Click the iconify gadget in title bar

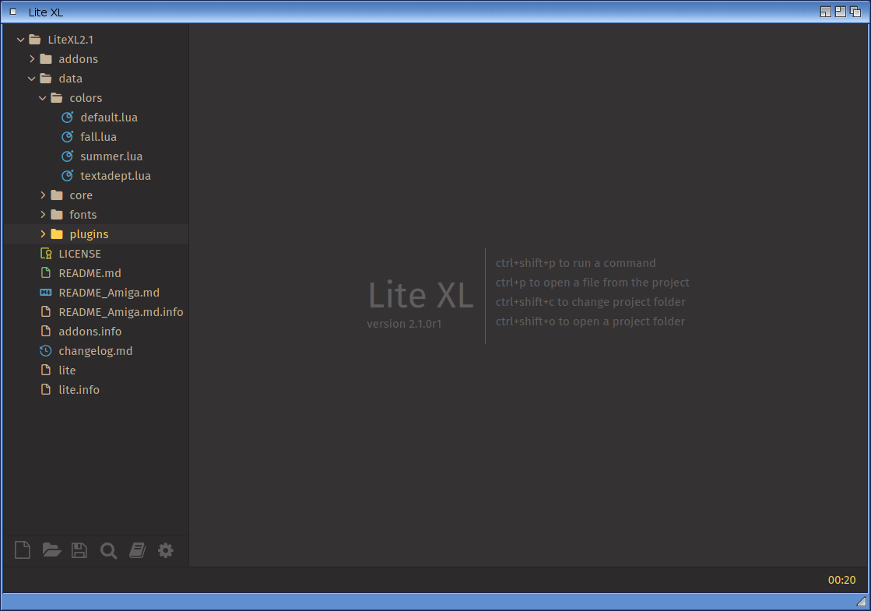click(825, 12)
